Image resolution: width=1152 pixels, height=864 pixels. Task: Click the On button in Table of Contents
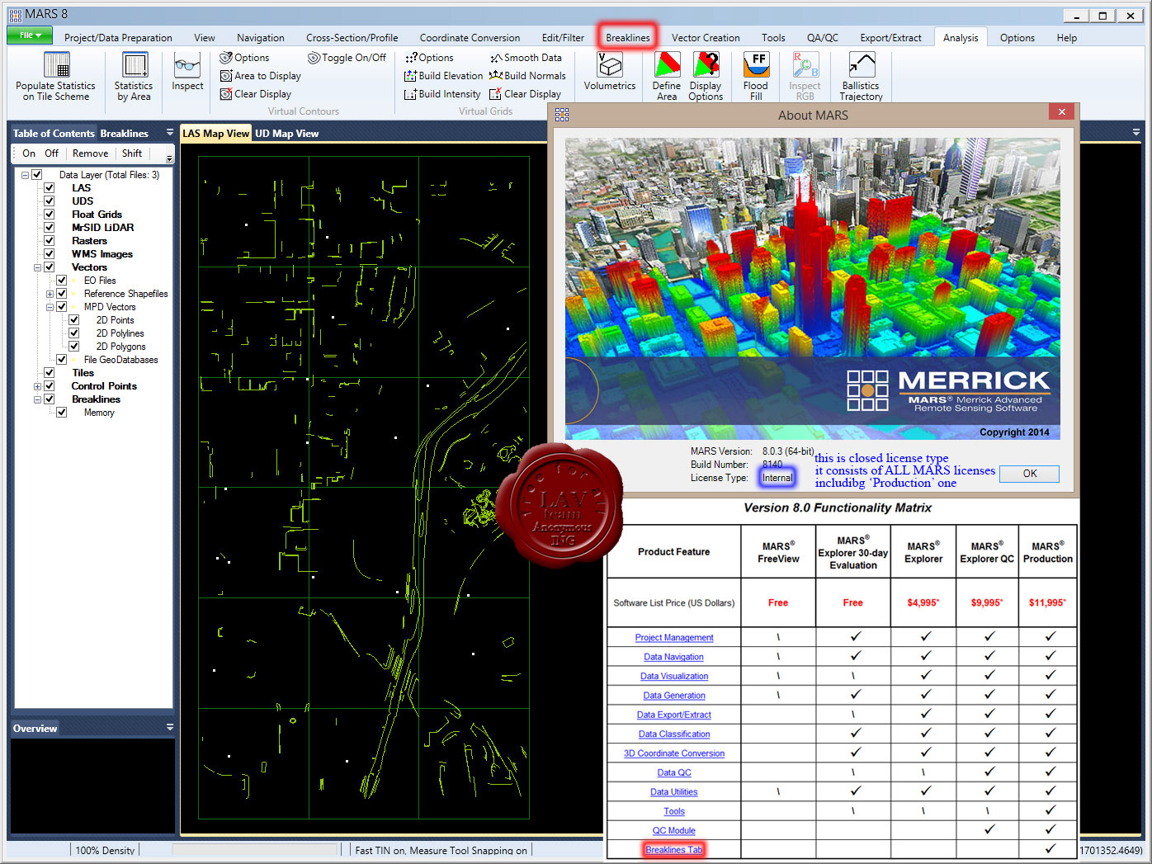pos(29,153)
